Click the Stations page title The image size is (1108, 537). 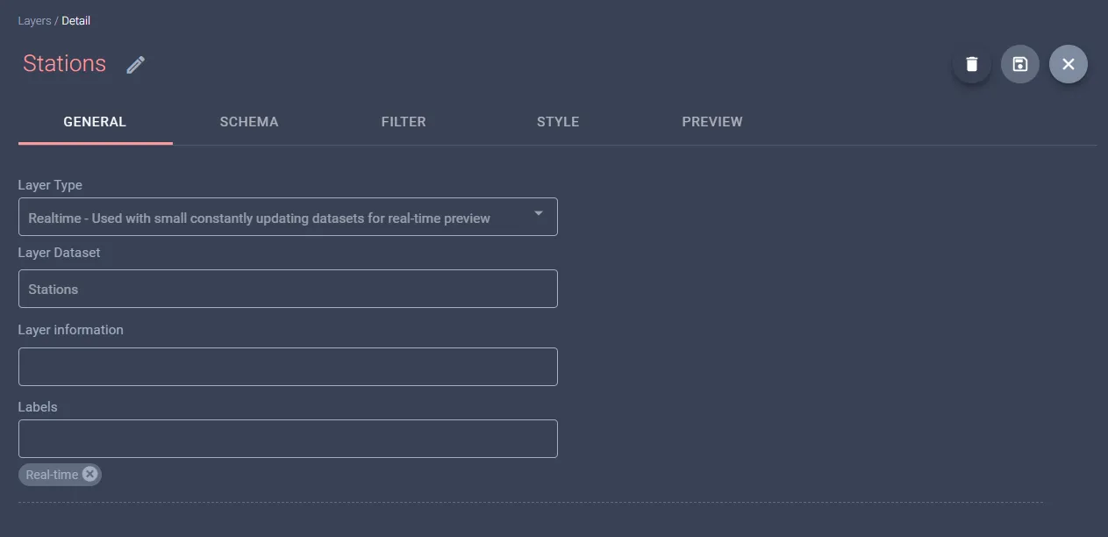[64, 63]
